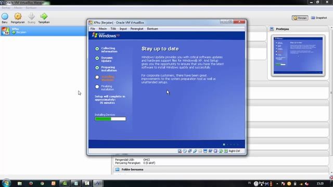Click hard disk activity status icon
The height and width of the screenshot is (187, 333).
(x=180, y=151)
